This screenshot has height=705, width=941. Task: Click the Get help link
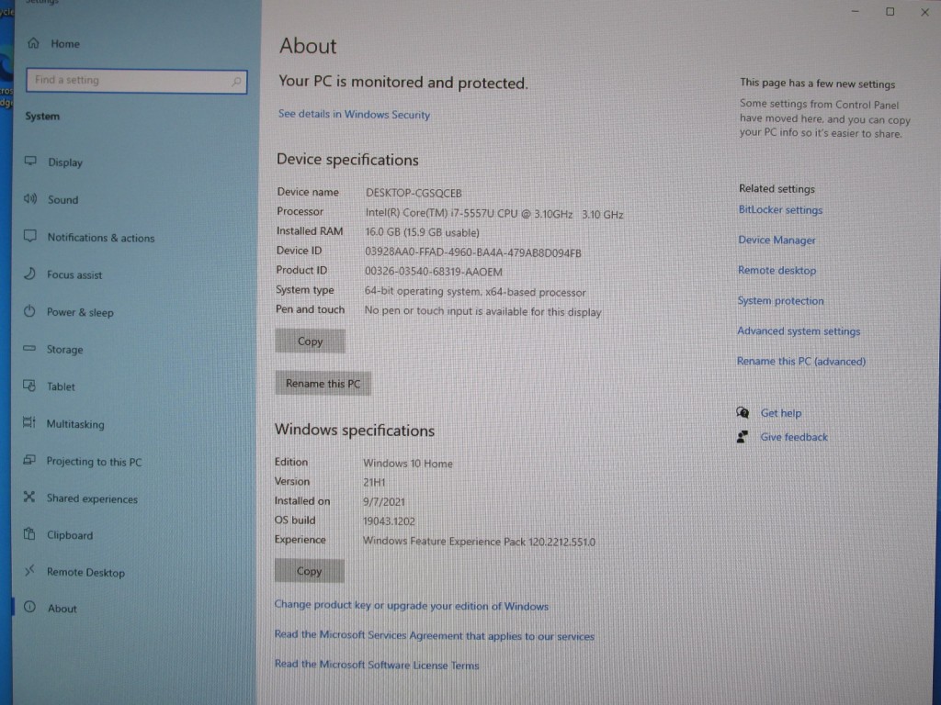[781, 412]
